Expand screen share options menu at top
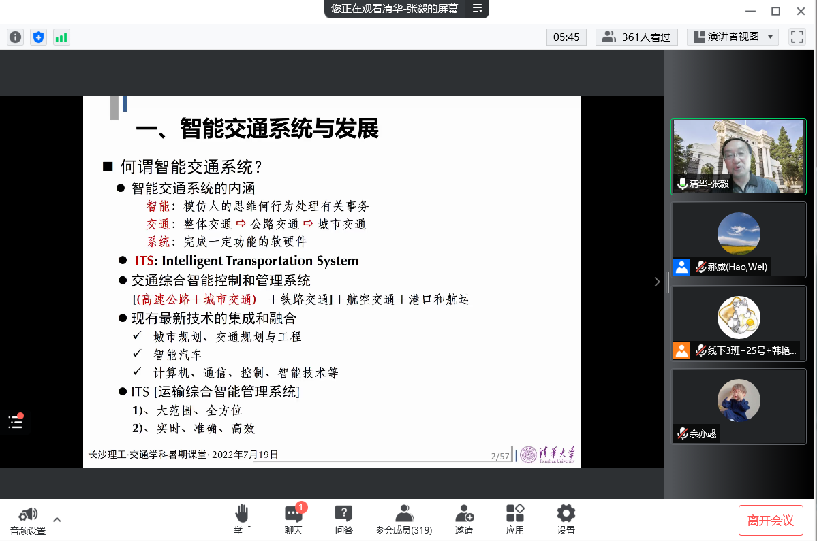The width and height of the screenshot is (817, 541). coord(477,9)
